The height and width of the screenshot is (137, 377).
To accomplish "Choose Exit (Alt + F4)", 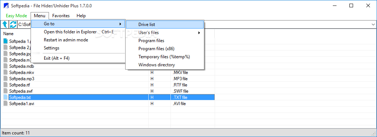I will [x=78, y=58].
